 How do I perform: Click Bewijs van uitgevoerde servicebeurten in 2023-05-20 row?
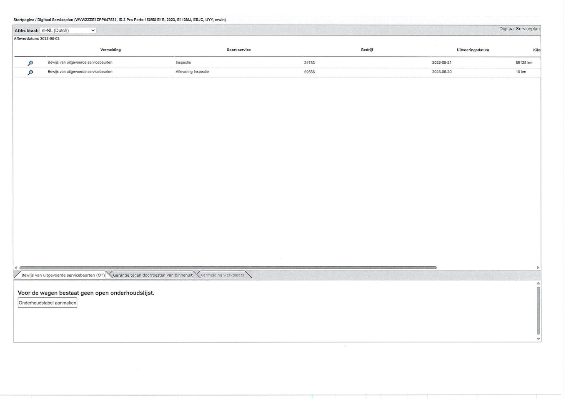click(x=80, y=72)
